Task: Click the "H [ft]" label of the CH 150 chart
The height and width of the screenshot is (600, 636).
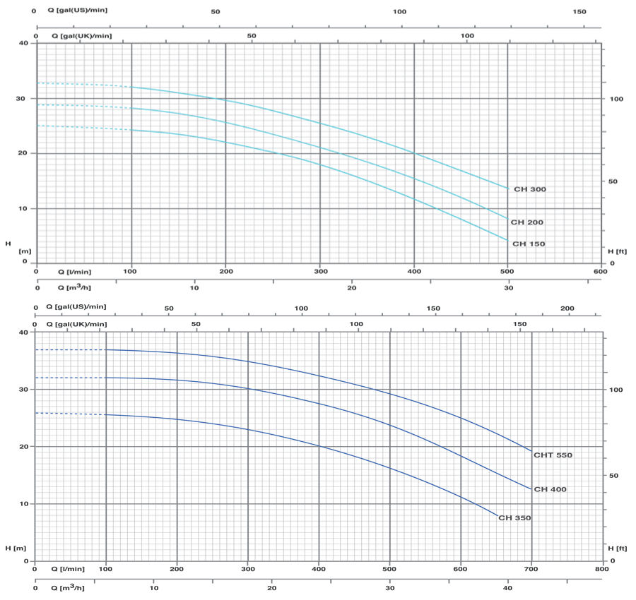Action: (618, 251)
